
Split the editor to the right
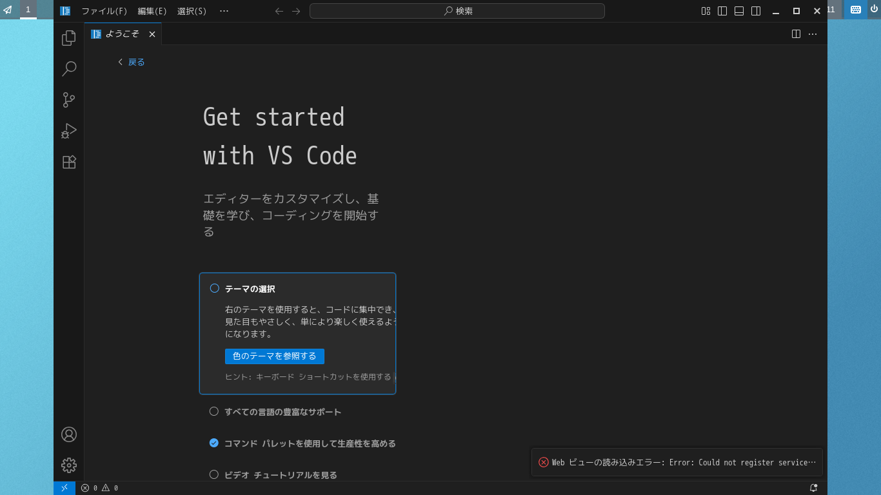click(x=796, y=34)
